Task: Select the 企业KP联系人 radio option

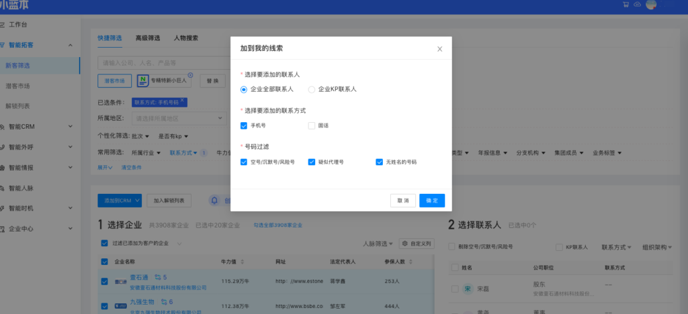Action: click(x=311, y=89)
